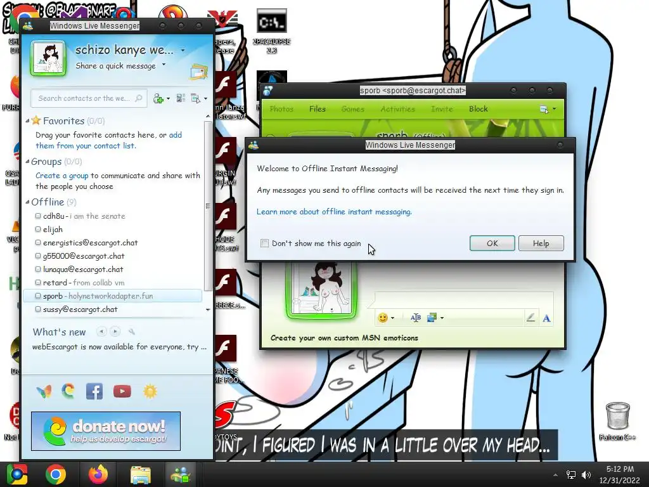
Task: Click the email inbox icon in Messenger
Action: point(198,72)
